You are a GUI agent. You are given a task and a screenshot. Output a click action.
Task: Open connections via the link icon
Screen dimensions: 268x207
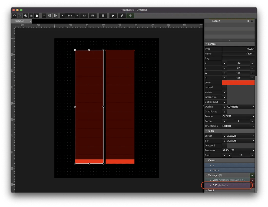pos(122,16)
